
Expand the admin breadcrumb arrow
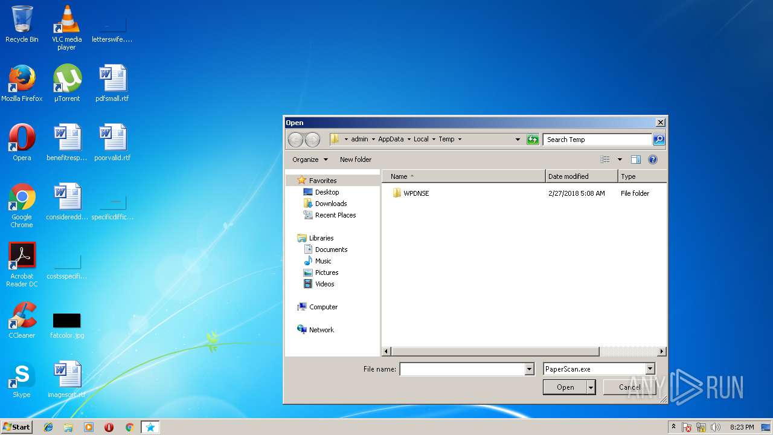(373, 140)
